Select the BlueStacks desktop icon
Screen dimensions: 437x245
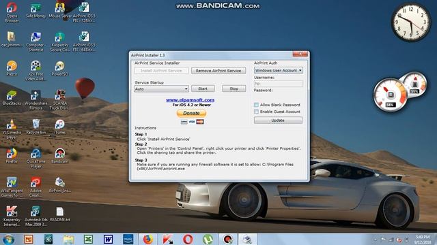pos(12,97)
